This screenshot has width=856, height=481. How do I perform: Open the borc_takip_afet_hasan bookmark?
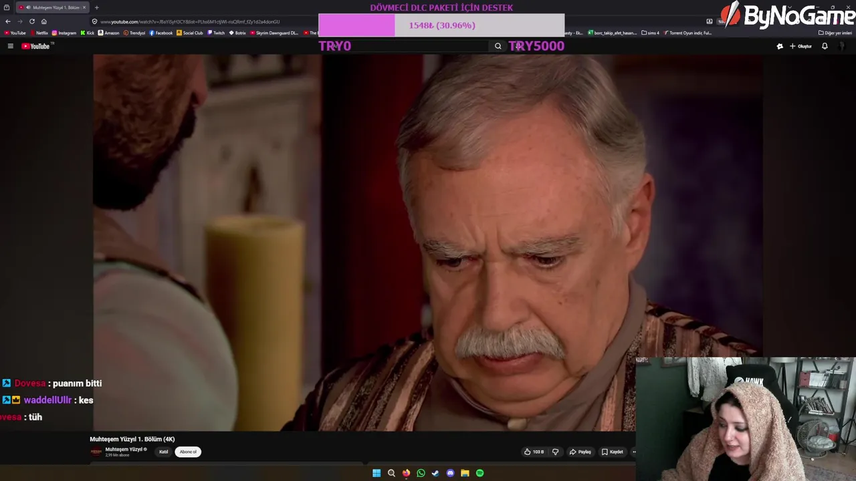coord(613,33)
